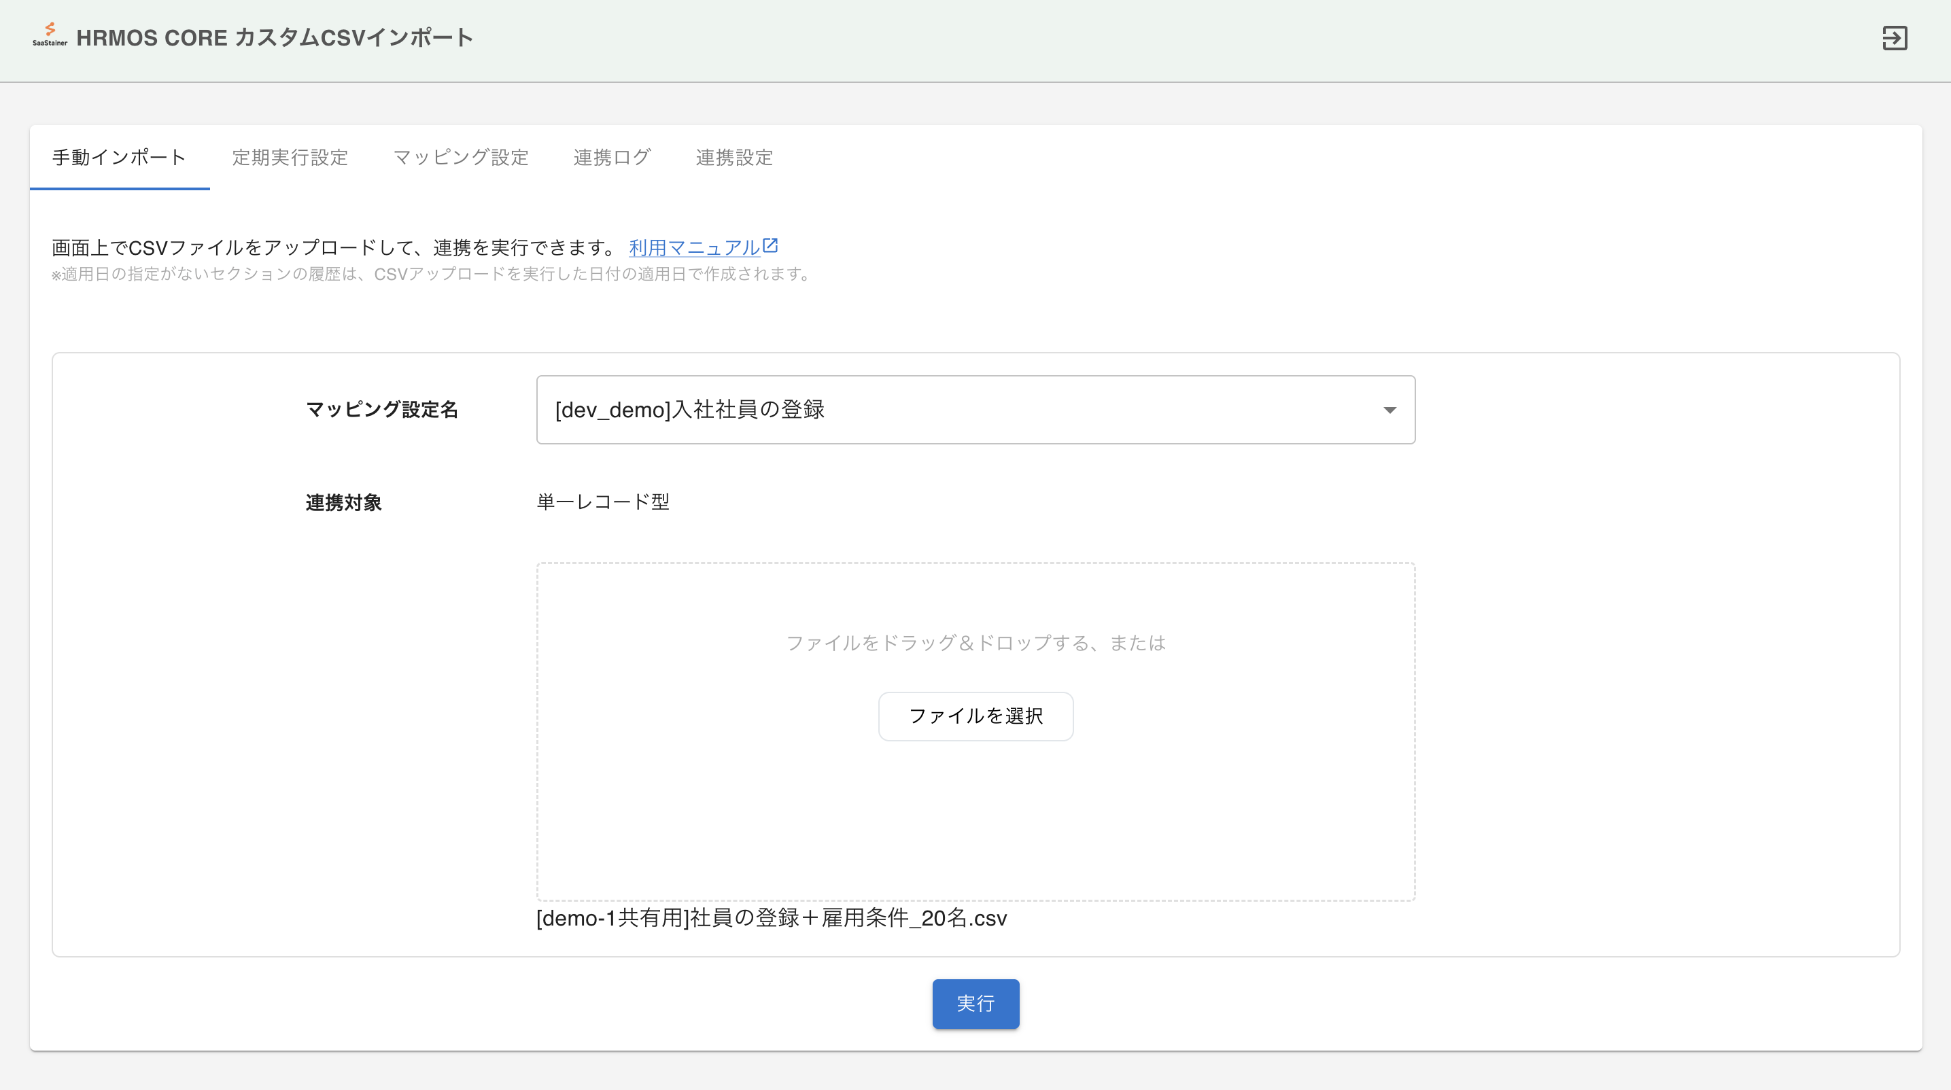The image size is (1951, 1090).
Task: Open the マッピング設定 tab
Action: coord(462,158)
